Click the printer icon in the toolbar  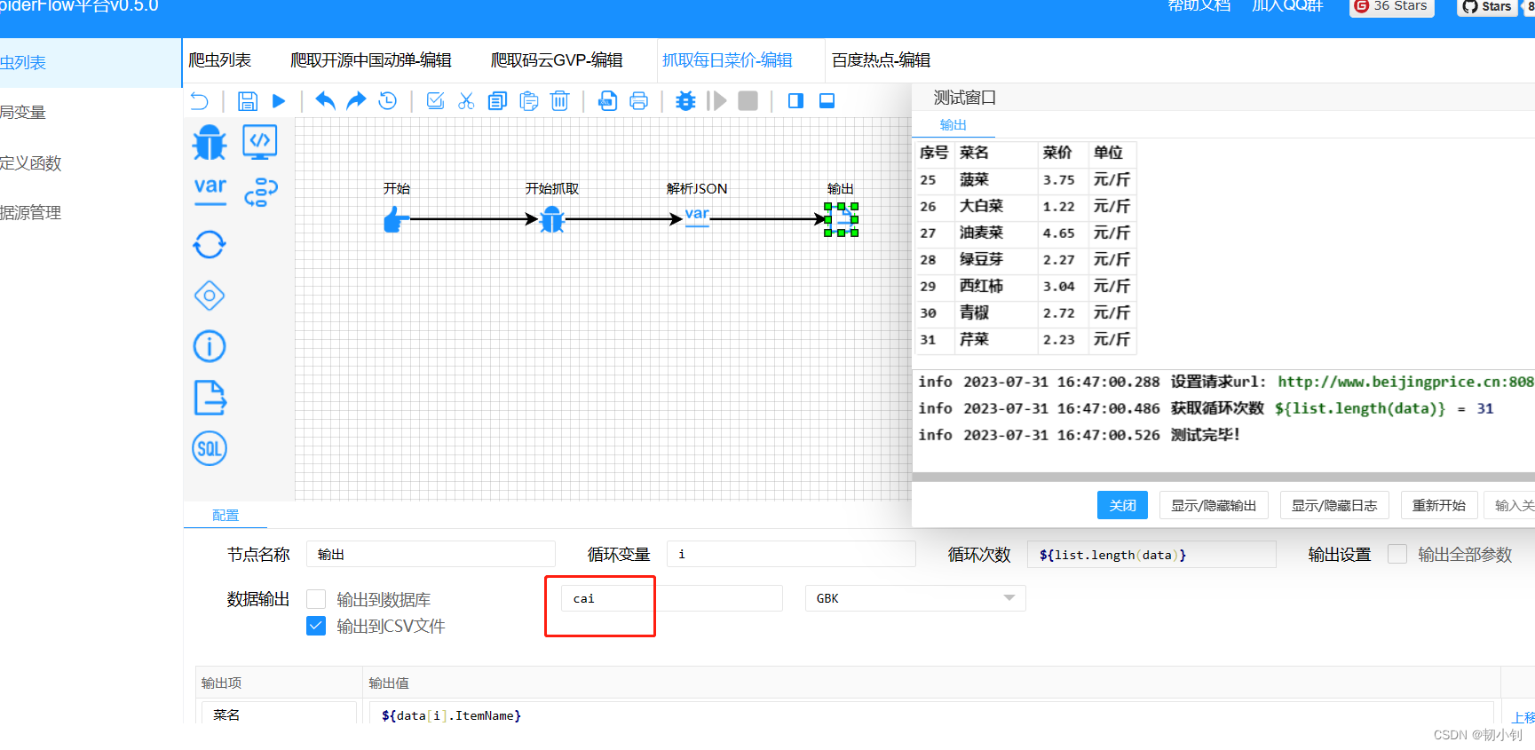638,101
